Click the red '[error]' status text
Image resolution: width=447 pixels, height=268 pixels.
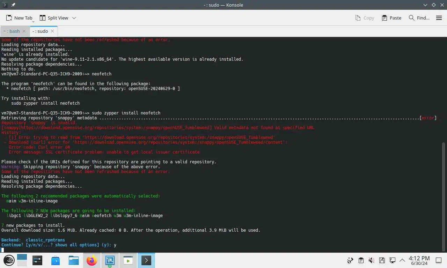pyautogui.click(x=428, y=118)
